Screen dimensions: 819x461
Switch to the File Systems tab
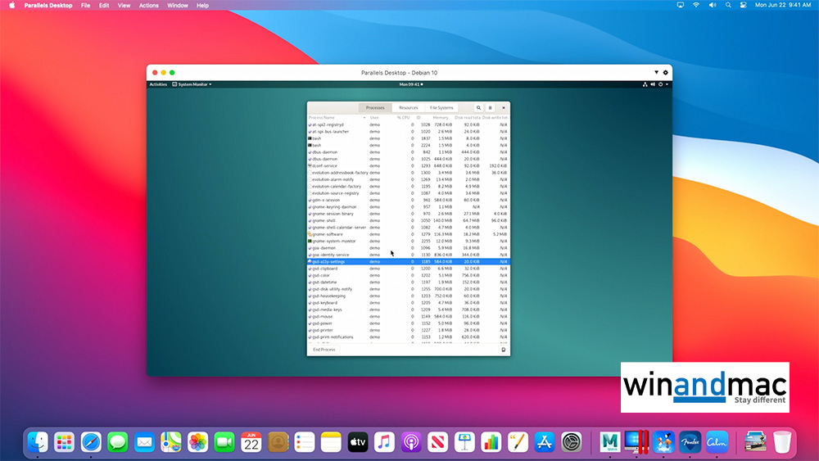point(441,108)
